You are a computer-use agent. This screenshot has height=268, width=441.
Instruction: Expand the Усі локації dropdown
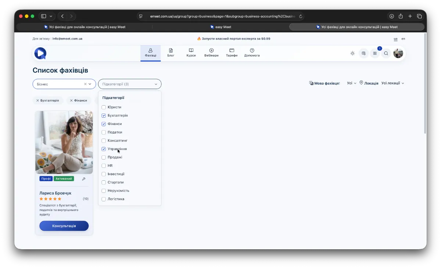392,83
